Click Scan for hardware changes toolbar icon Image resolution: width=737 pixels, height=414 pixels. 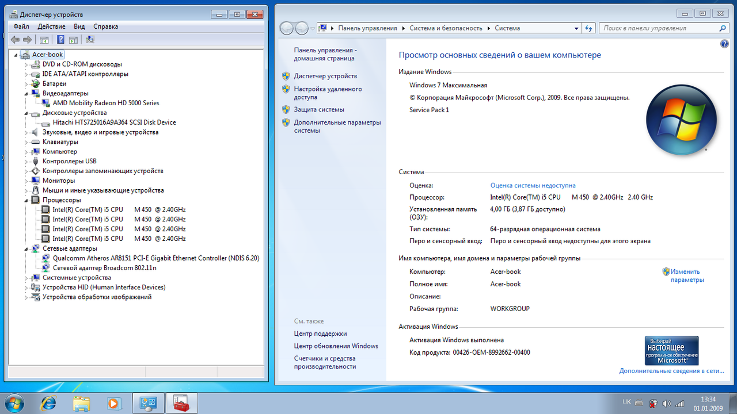pyautogui.click(x=90, y=40)
